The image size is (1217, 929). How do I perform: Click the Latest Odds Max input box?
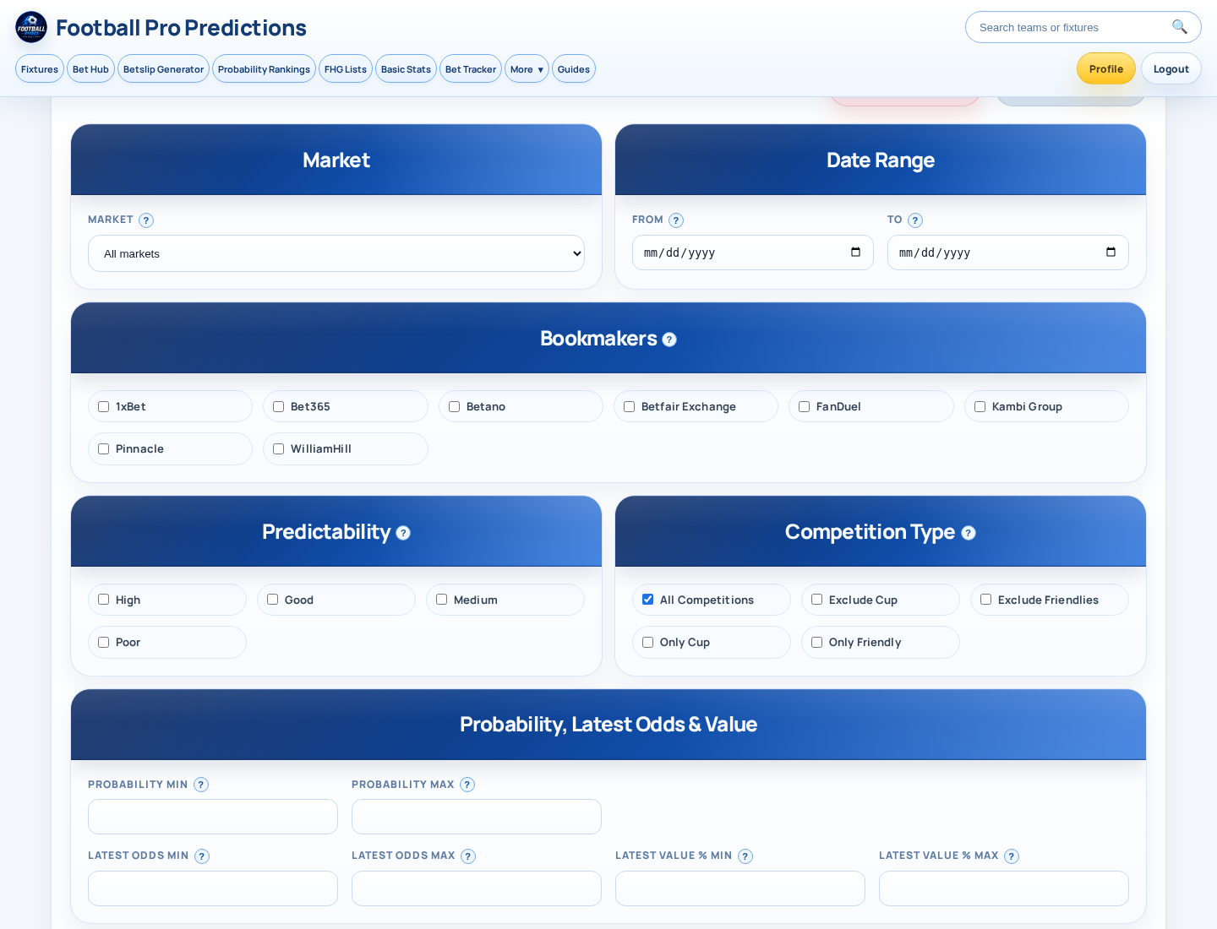477,888
